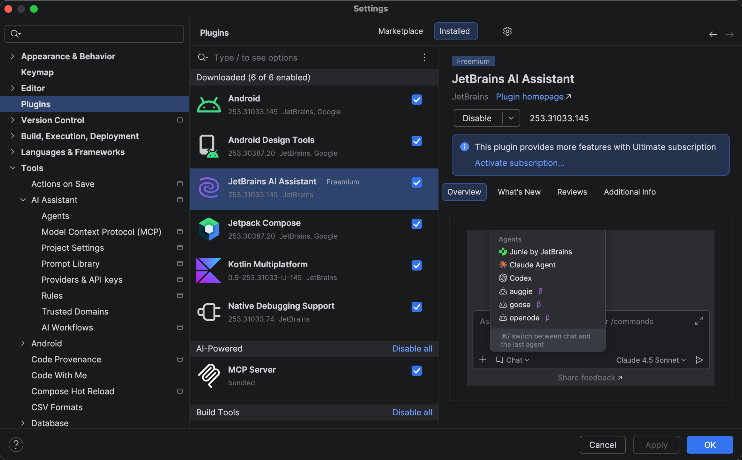Select the Installed tab

point(456,31)
